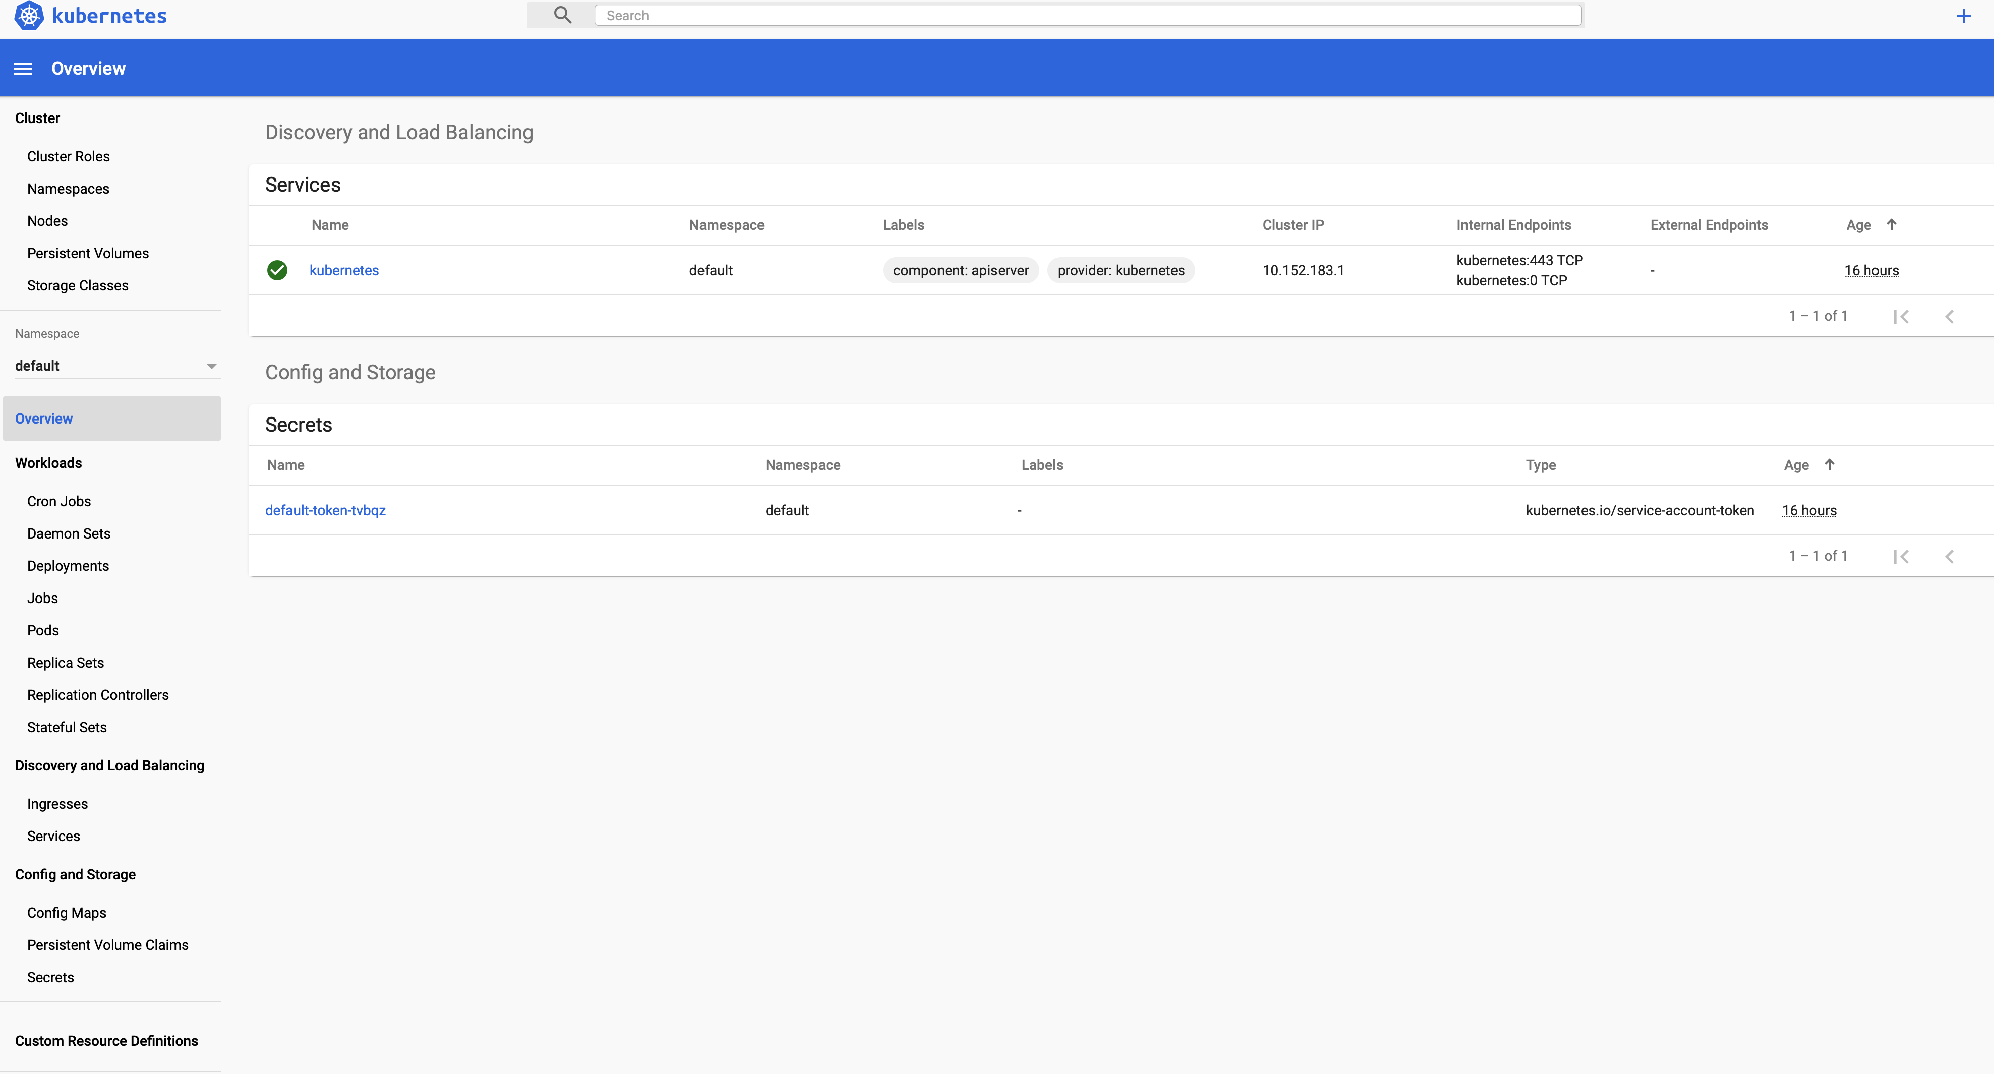Open the default-token-tvbqz secret
1994x1074 pixels.
[x=325, y=510]
